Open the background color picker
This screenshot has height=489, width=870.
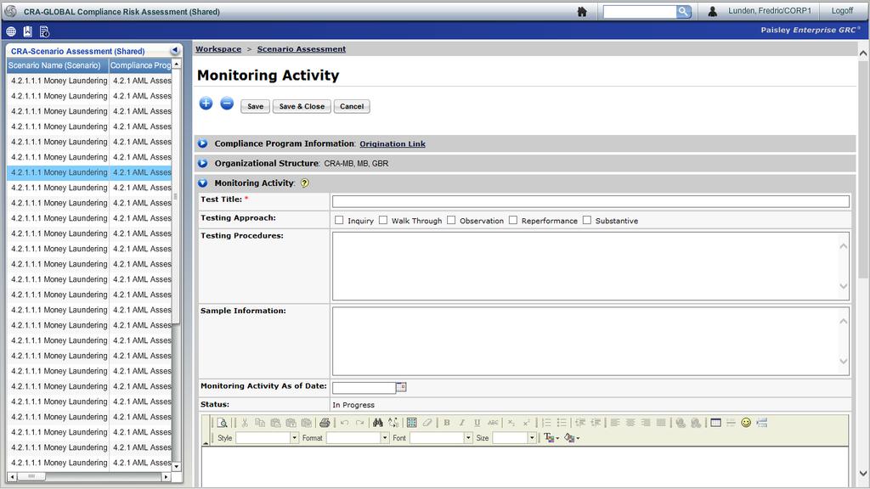(572, 438)
